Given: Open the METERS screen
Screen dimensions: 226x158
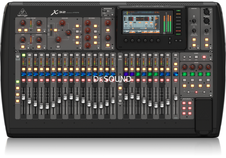Looking at the screenshot, I should [178, 14].
